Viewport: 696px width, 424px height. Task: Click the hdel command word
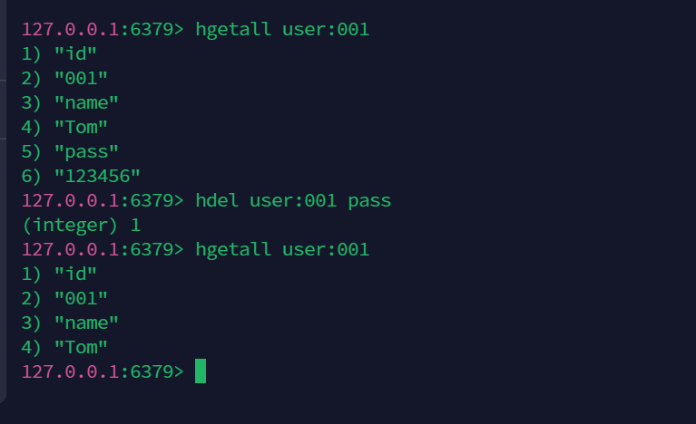[217, 200]
